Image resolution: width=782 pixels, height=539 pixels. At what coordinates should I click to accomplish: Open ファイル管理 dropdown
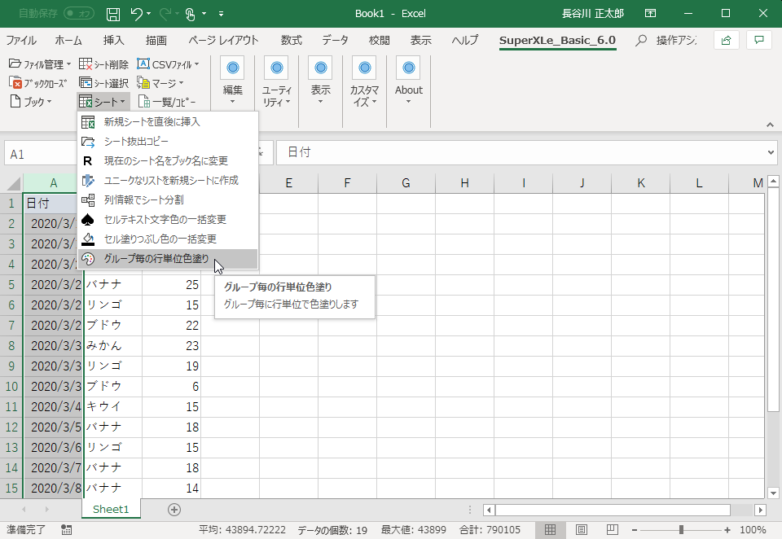(x=40, y=64)
